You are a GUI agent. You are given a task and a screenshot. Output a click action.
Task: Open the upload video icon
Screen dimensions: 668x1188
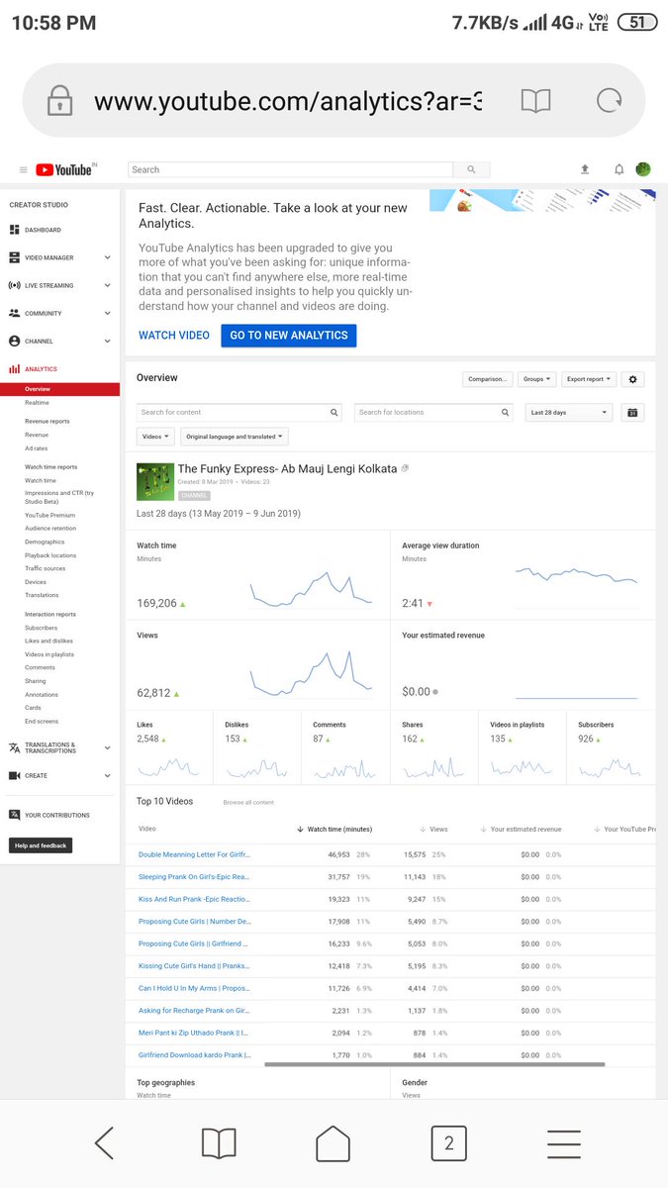[585, 170]
